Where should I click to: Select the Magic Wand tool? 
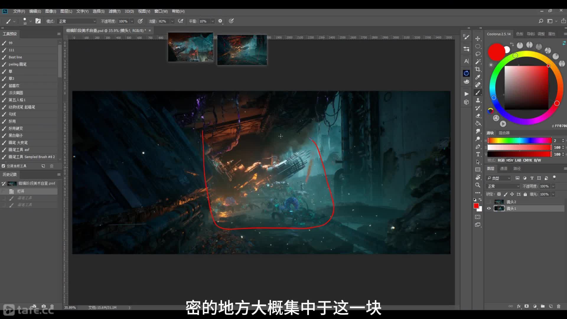478,62
